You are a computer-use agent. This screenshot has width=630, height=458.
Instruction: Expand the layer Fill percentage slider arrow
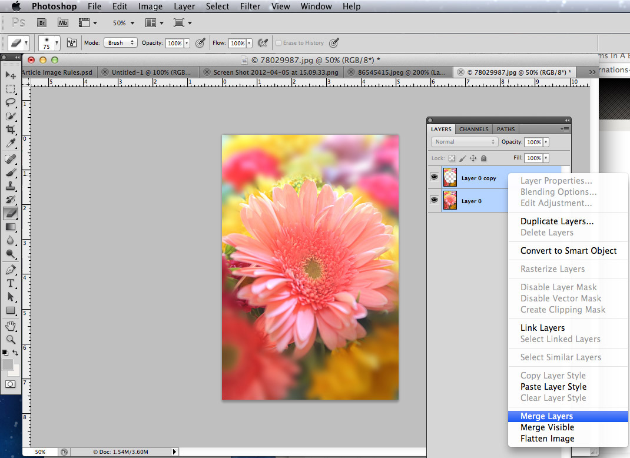[546, 158]
